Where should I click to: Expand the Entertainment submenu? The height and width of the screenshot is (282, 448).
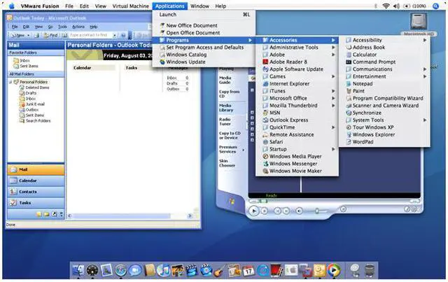[x=384, y=76]
